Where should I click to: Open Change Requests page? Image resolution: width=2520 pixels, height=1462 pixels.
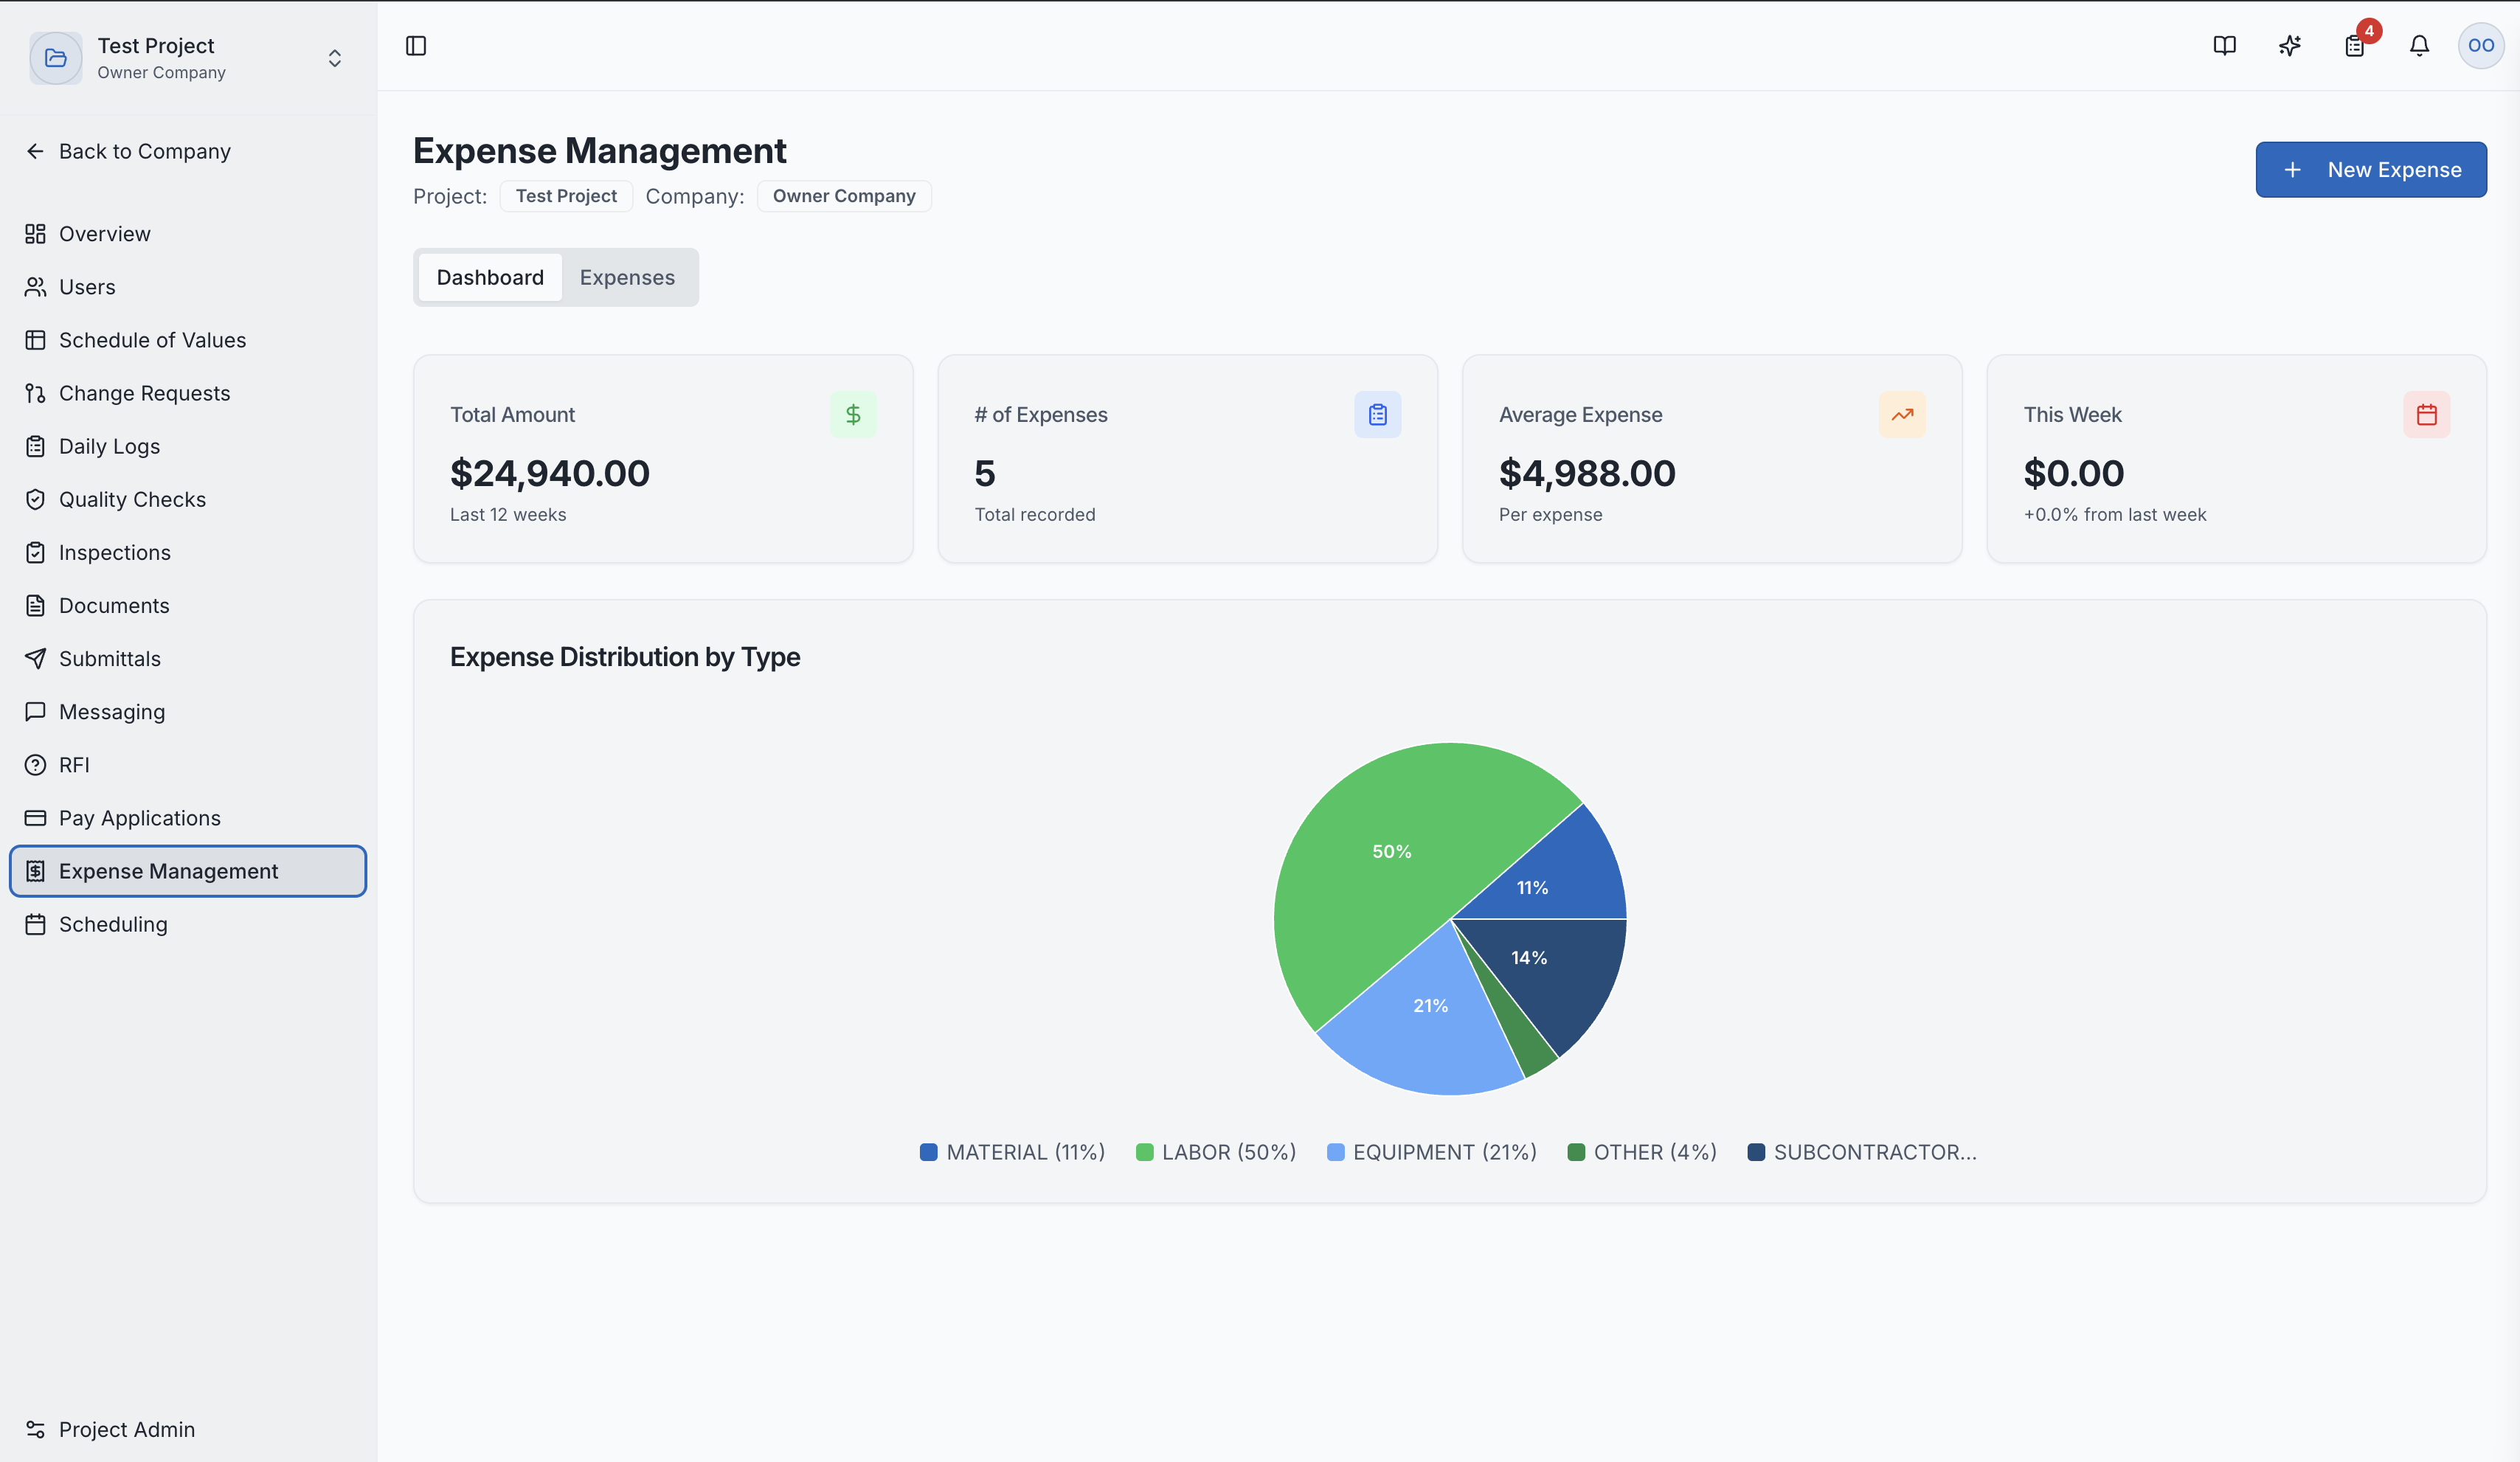click(x=188, y=393)
